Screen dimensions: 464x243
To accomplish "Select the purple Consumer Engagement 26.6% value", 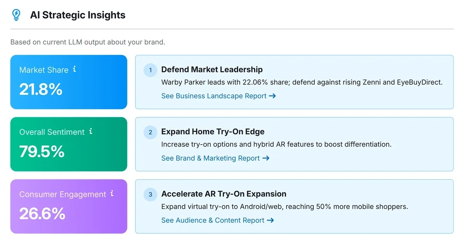I will tap(42, 214).
